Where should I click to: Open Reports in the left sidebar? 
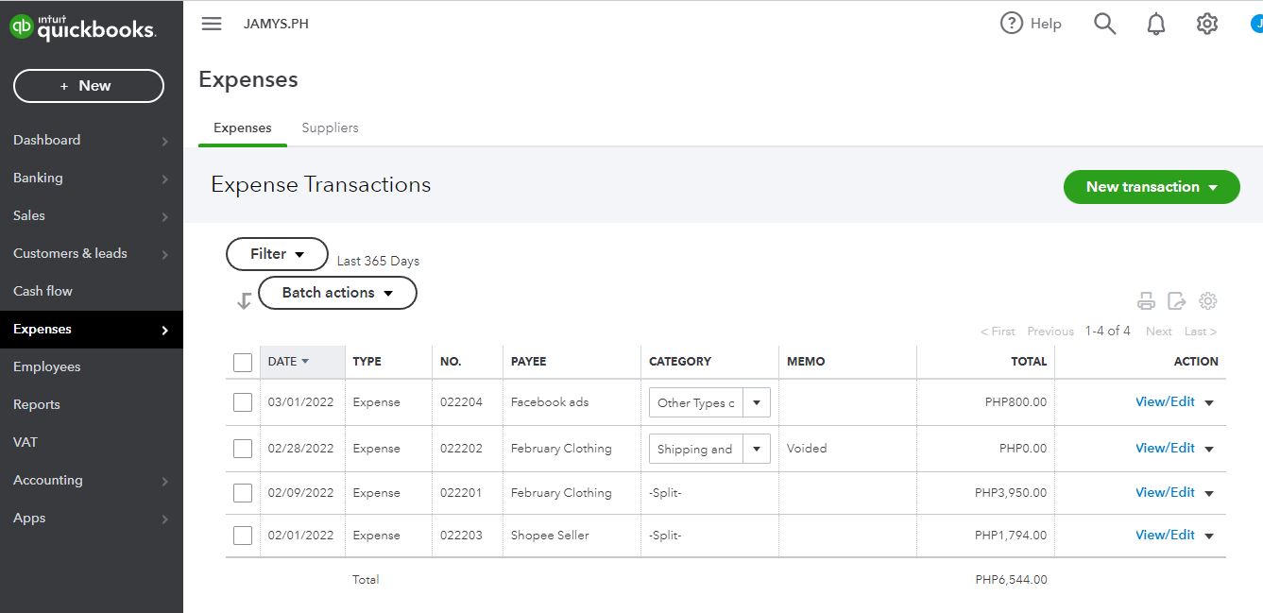[x=37, y=404]
